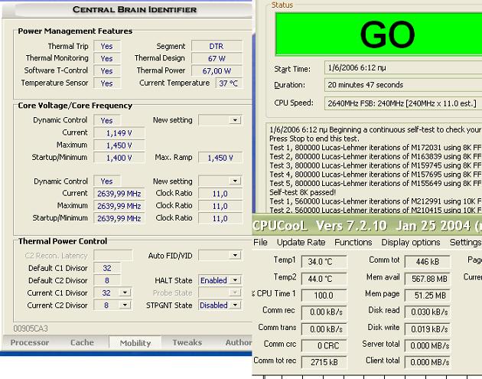The height and width of the screenshot is (379, 482).
Task: Expand the Current C1 Divisor dropdown
Action: click(x=125, y=292)
